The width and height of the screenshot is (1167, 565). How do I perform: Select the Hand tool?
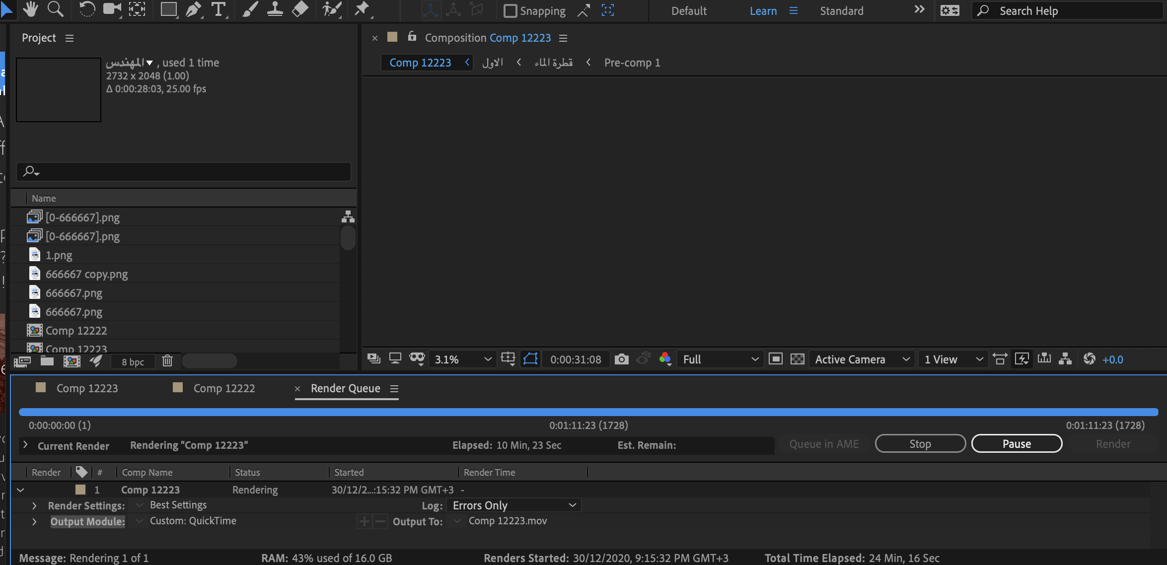click(x=31, y=10)
